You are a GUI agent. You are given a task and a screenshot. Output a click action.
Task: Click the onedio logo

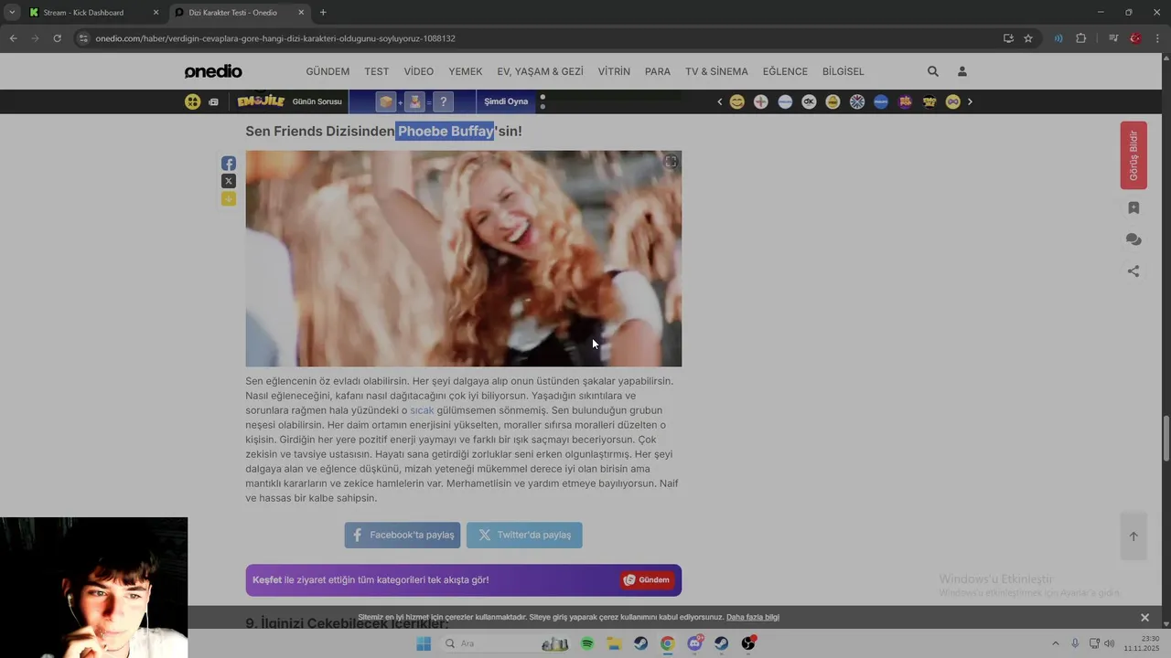[213, 71]
